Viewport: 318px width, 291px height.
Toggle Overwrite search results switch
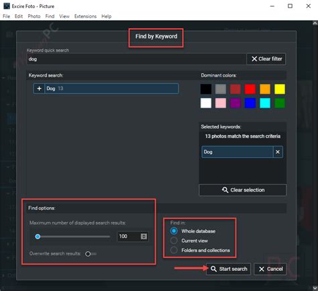[x=91, y=254]
